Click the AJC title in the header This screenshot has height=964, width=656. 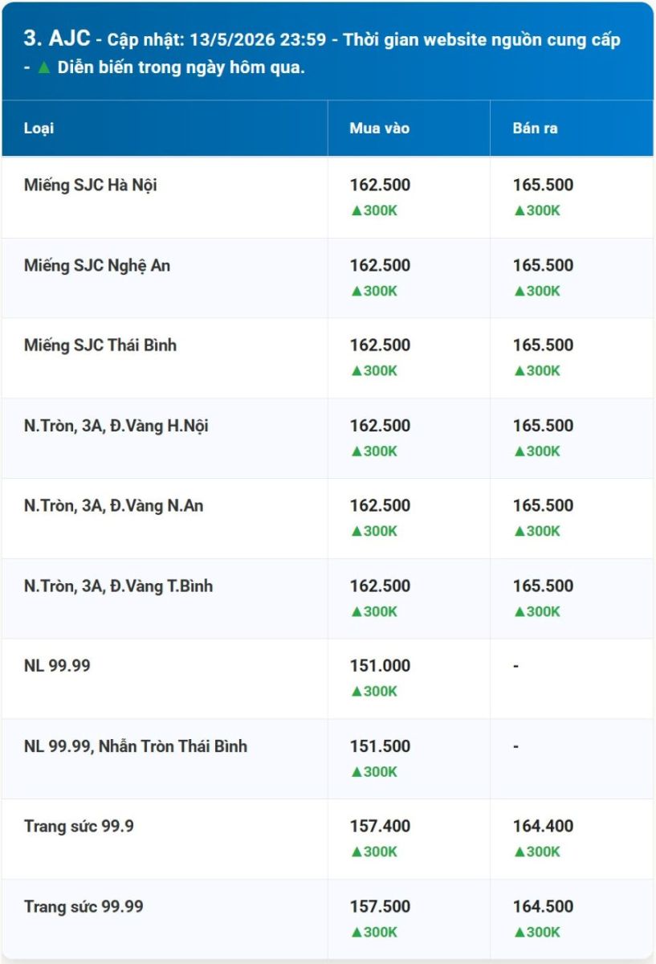(70, 39)
